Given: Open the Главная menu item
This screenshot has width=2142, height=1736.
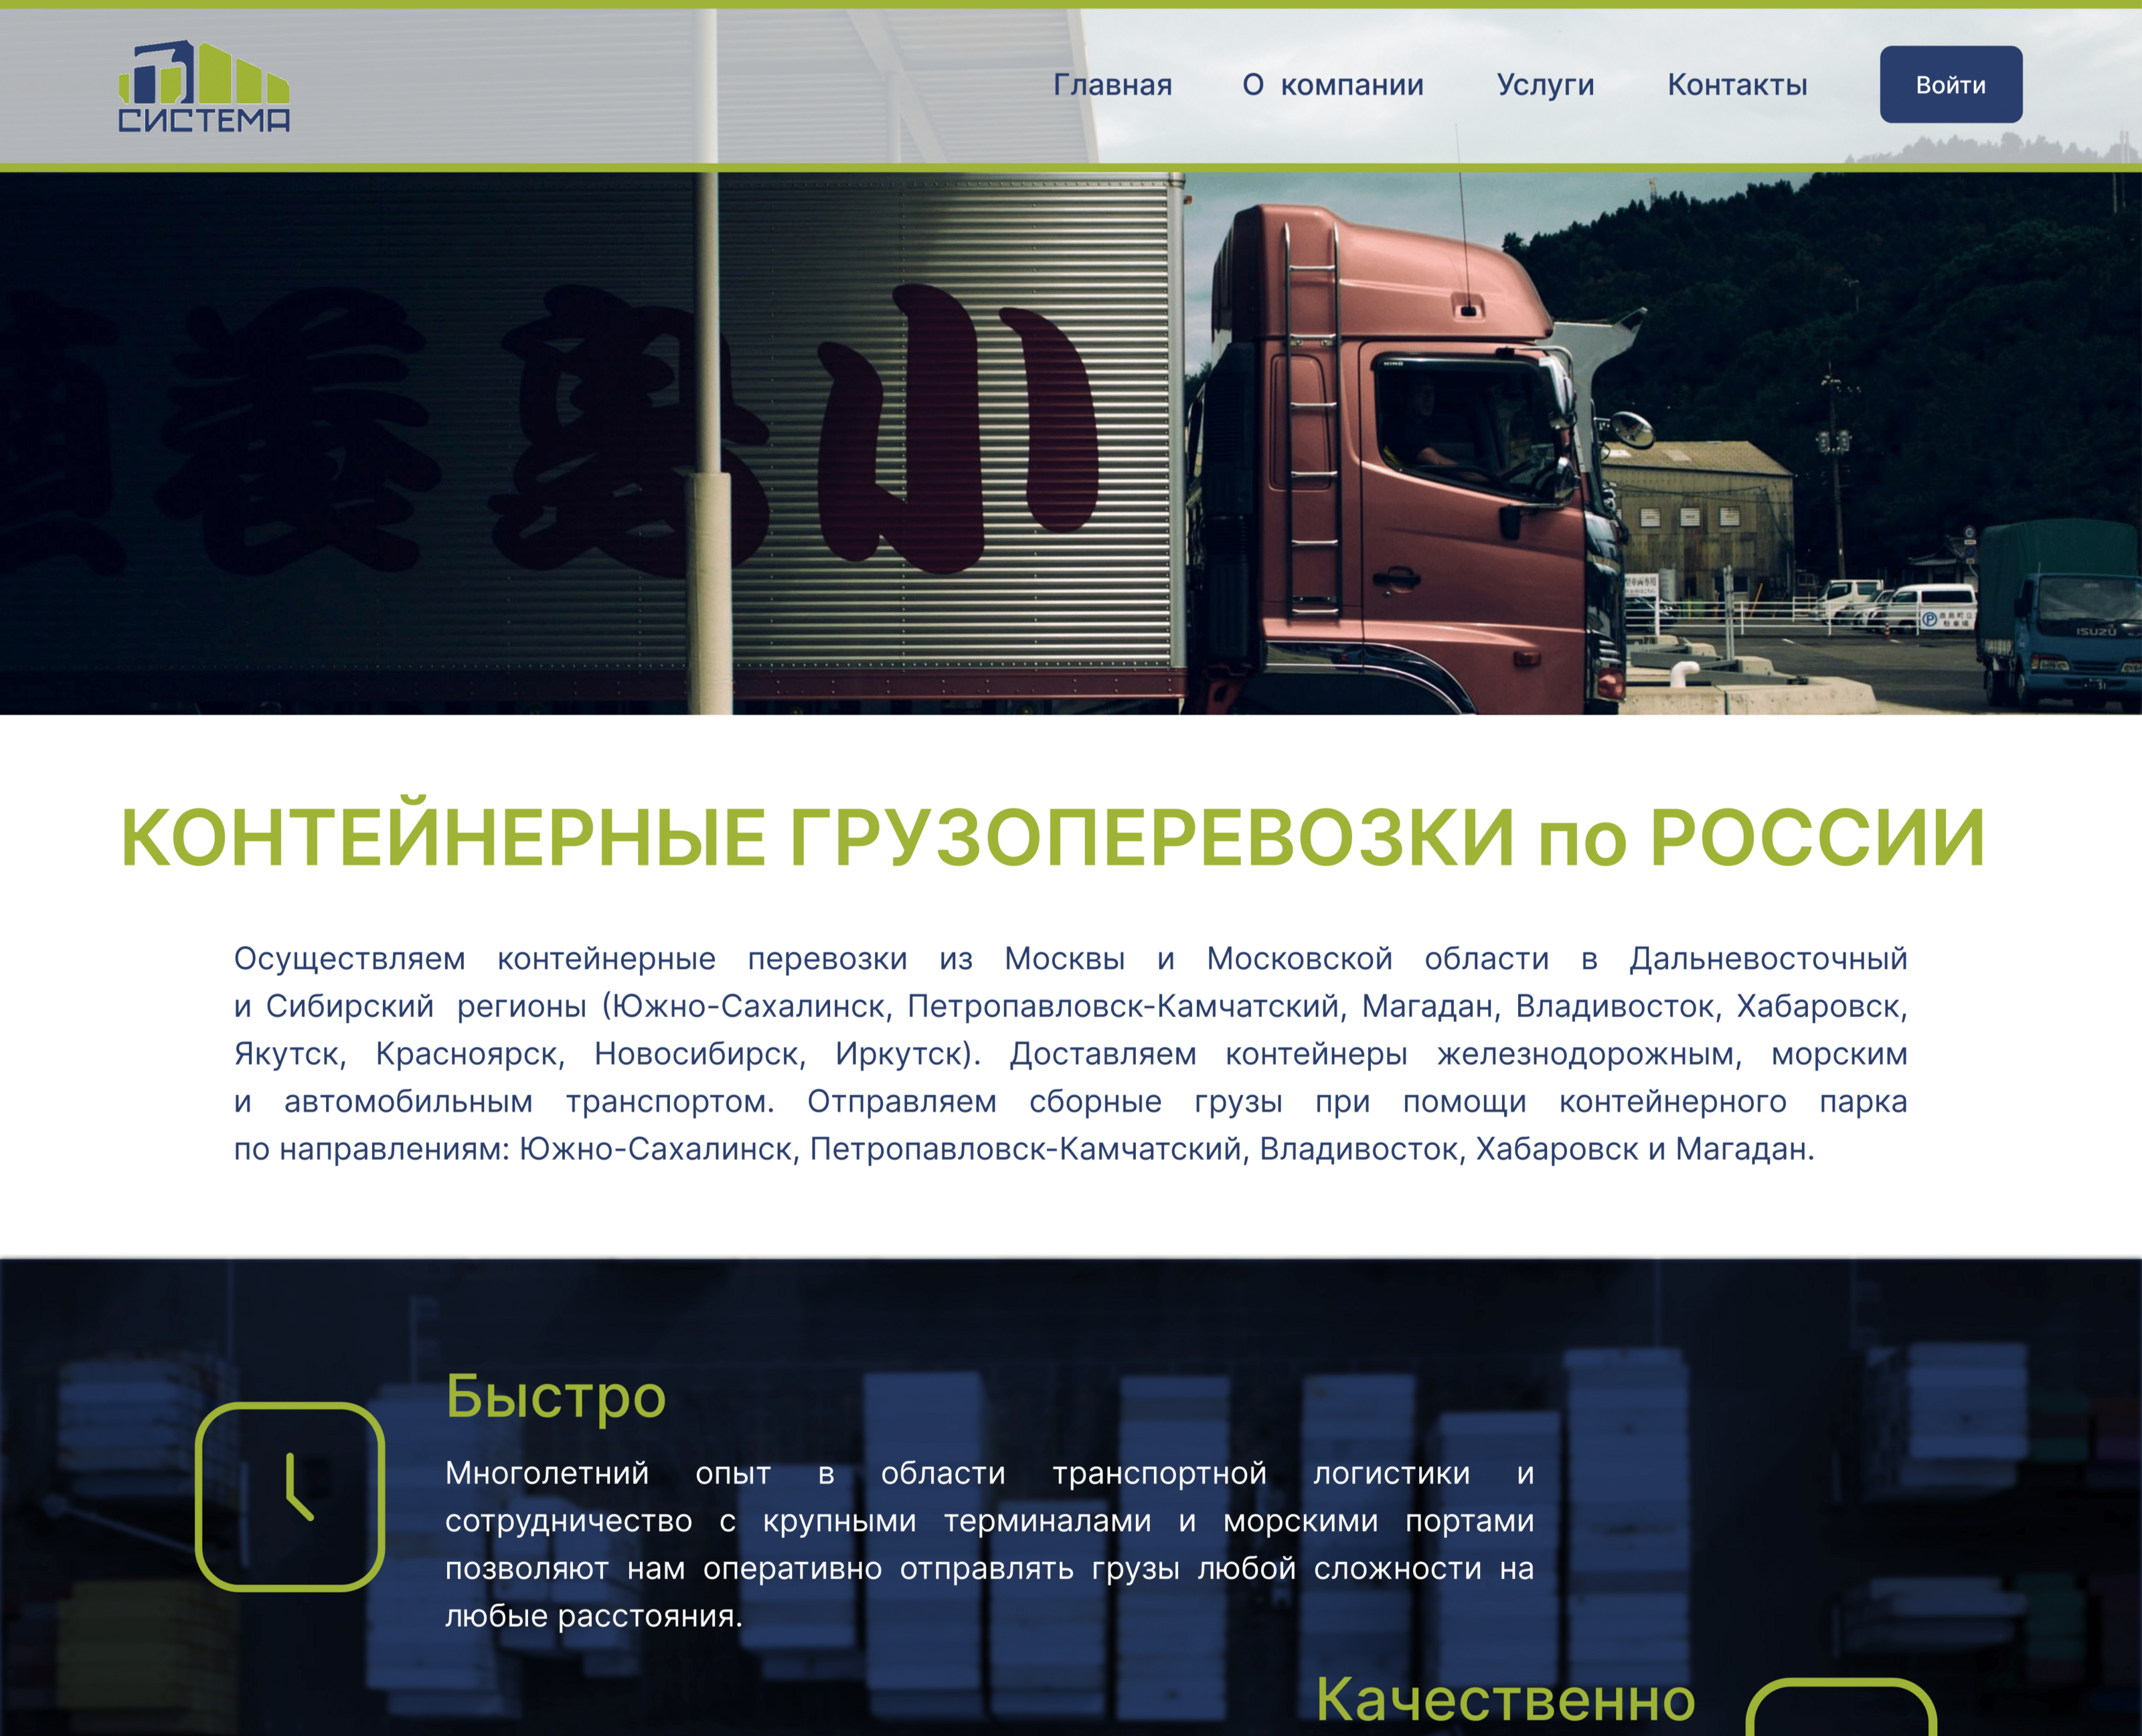Looking at the screenshot, I should click(x=1112, y=85).
